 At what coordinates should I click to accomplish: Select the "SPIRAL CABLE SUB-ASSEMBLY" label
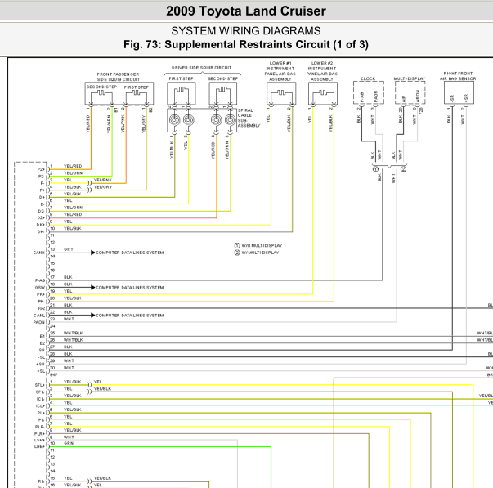(x=249, y=118)
